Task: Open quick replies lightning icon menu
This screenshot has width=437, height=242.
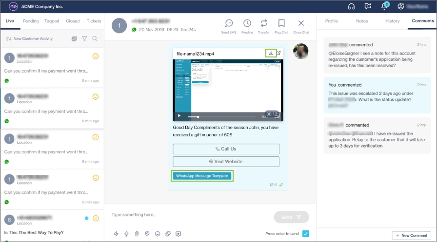Action: 116,234
